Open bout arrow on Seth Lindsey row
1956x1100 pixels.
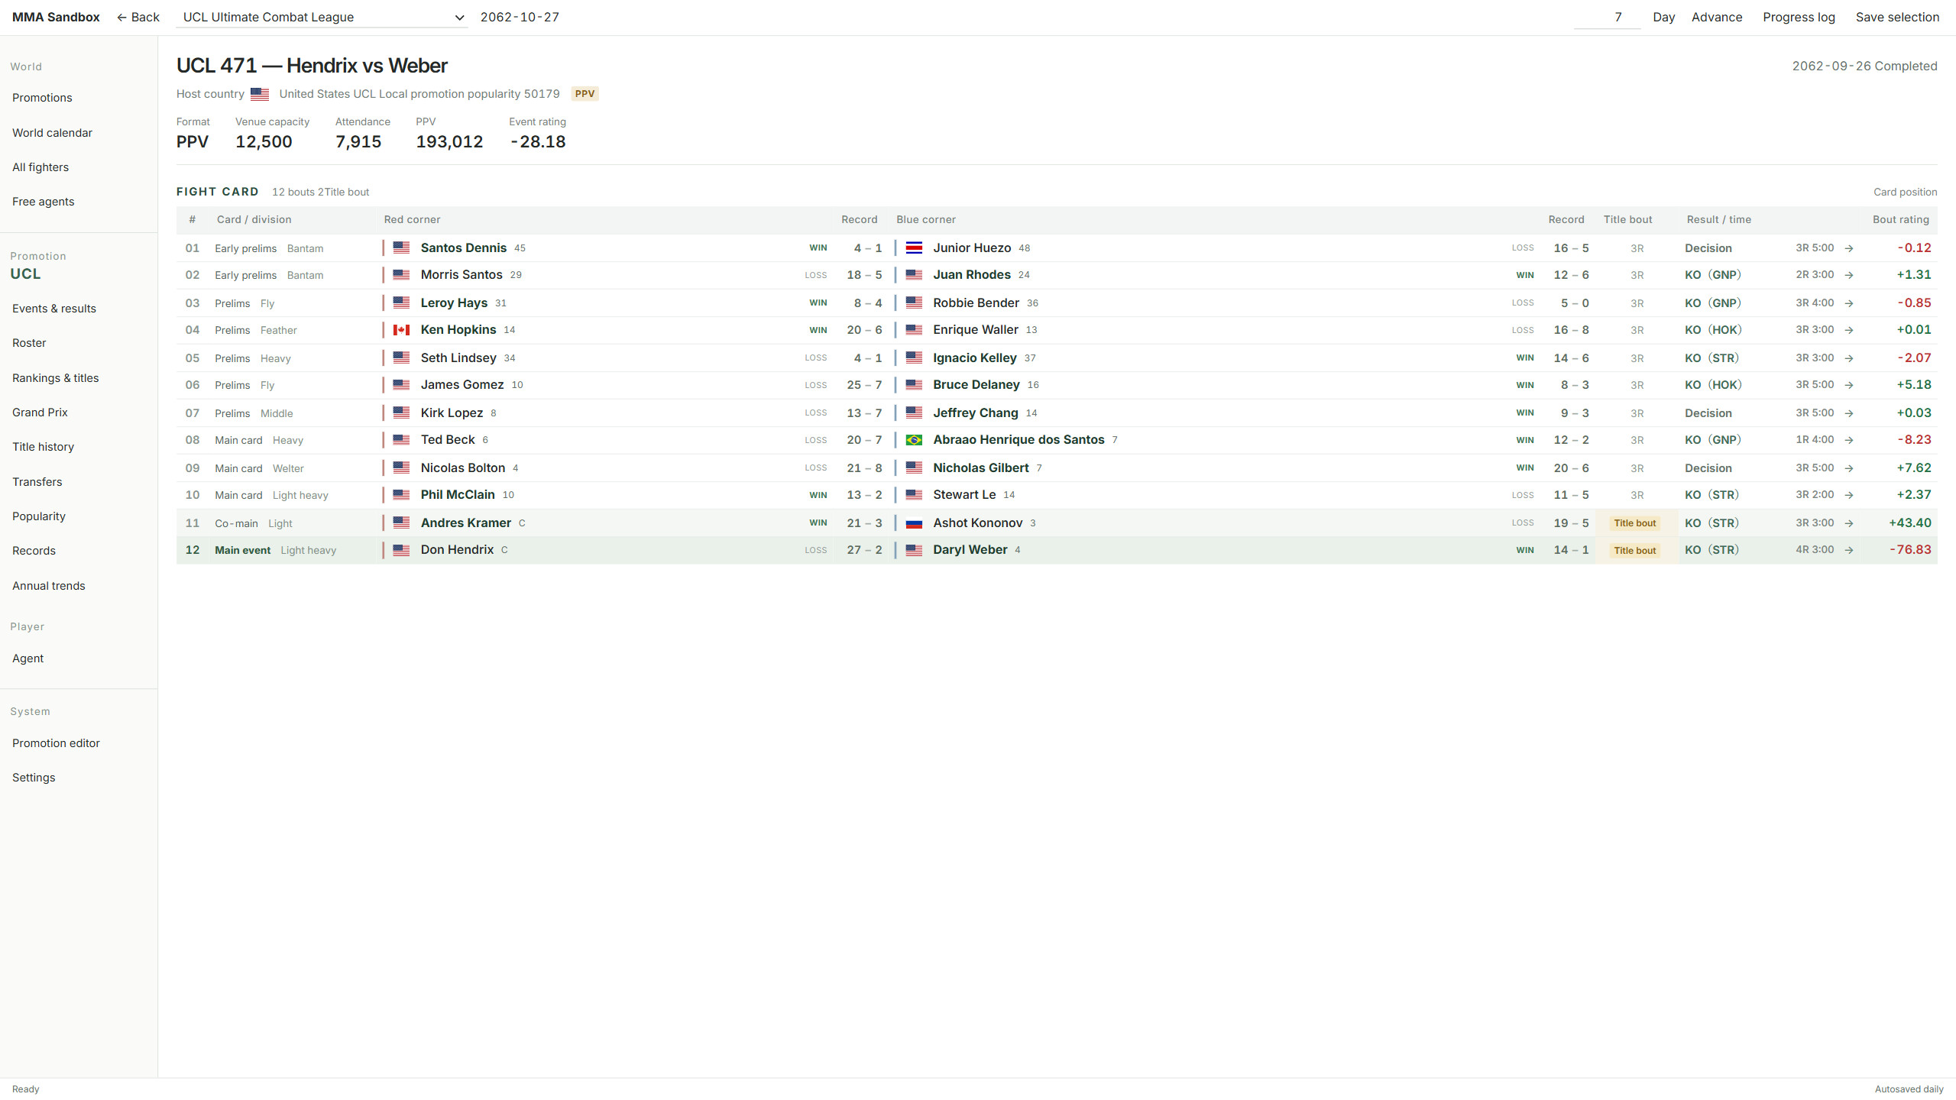(1849, 358)
